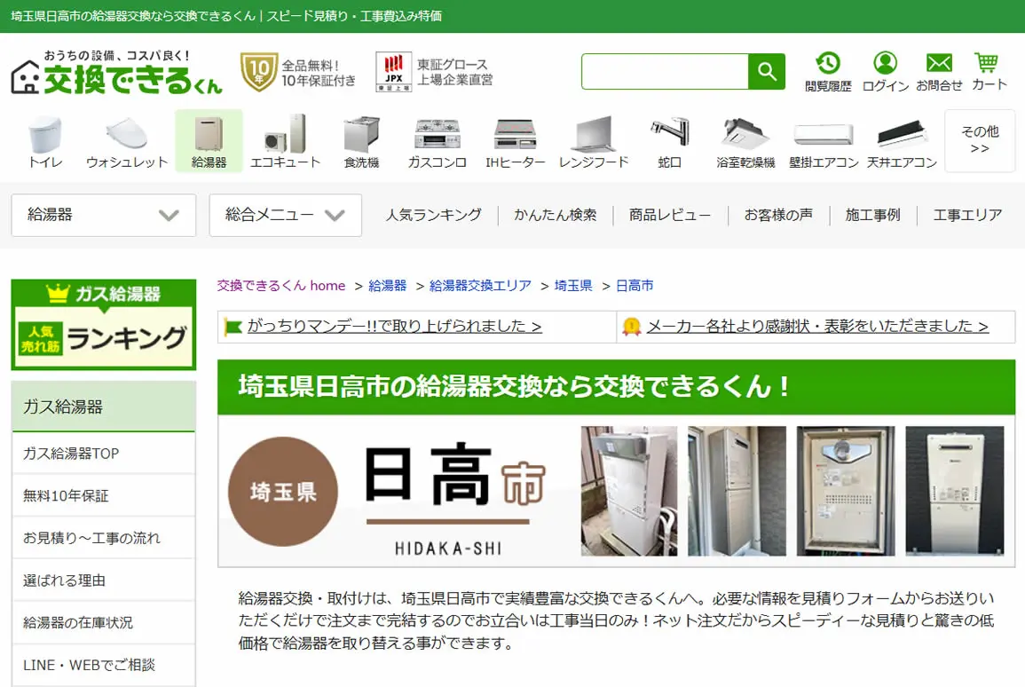Select the toilet (トイレ) category icon
The height and width of the screenshot is (687, 1025).
click(x=45, y=142)
